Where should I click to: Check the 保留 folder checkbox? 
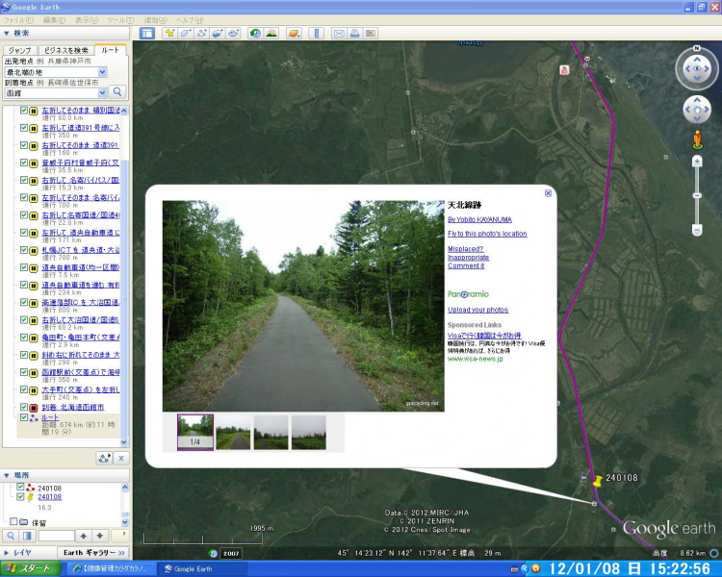[x=13, y=521]
